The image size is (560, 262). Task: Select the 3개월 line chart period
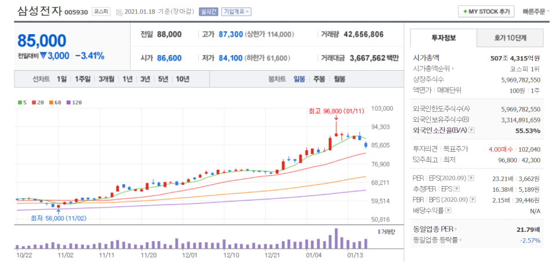tap(106, 79)
